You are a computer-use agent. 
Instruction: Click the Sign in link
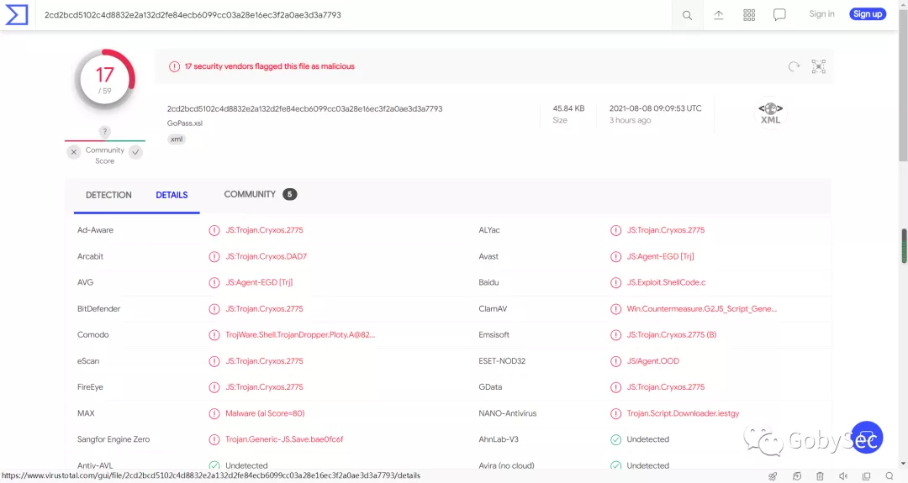coord(821,14)
